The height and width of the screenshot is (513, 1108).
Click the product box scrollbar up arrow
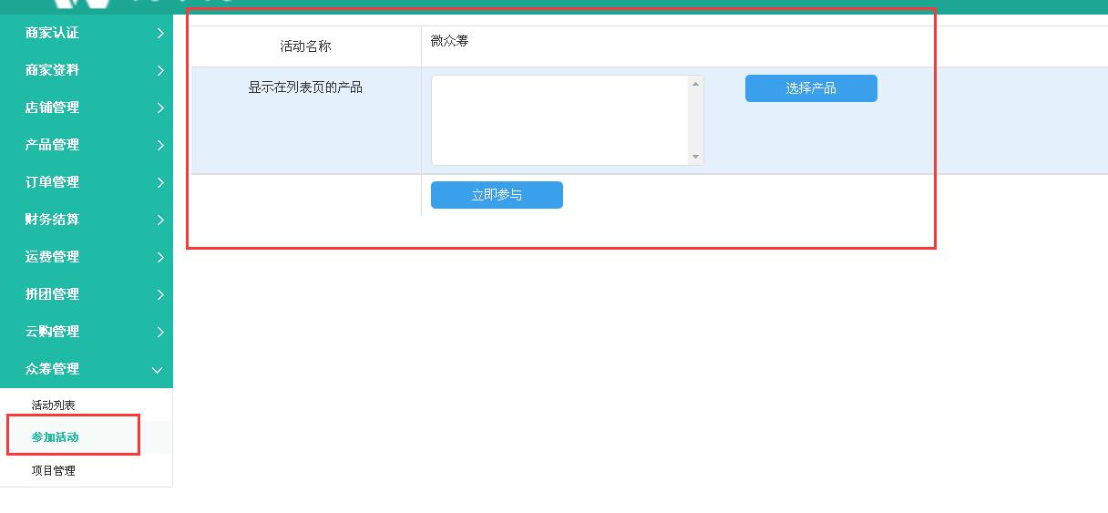(696, 85)
